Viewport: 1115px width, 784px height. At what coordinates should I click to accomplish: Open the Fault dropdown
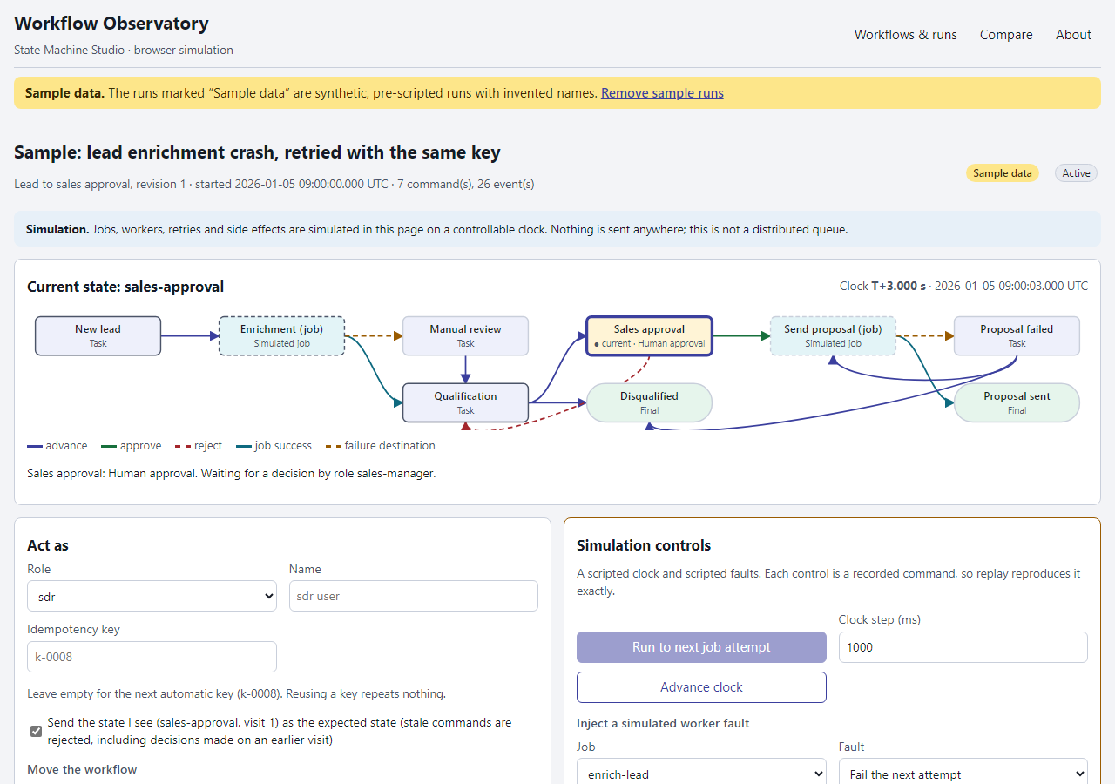click(963, 774)
